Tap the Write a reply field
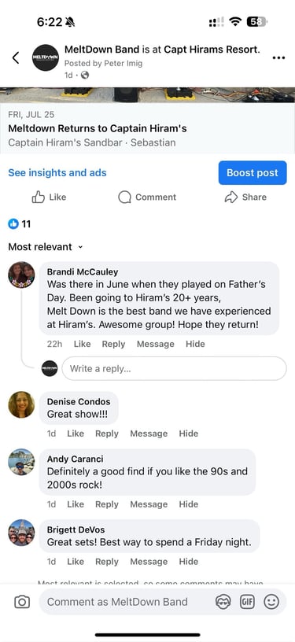Screen dimensions: 295x642 point(175,368)
